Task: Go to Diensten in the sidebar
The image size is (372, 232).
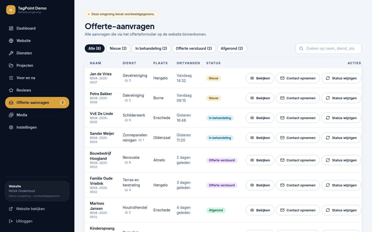Action: pyautogui.click(x=37, y=53)
